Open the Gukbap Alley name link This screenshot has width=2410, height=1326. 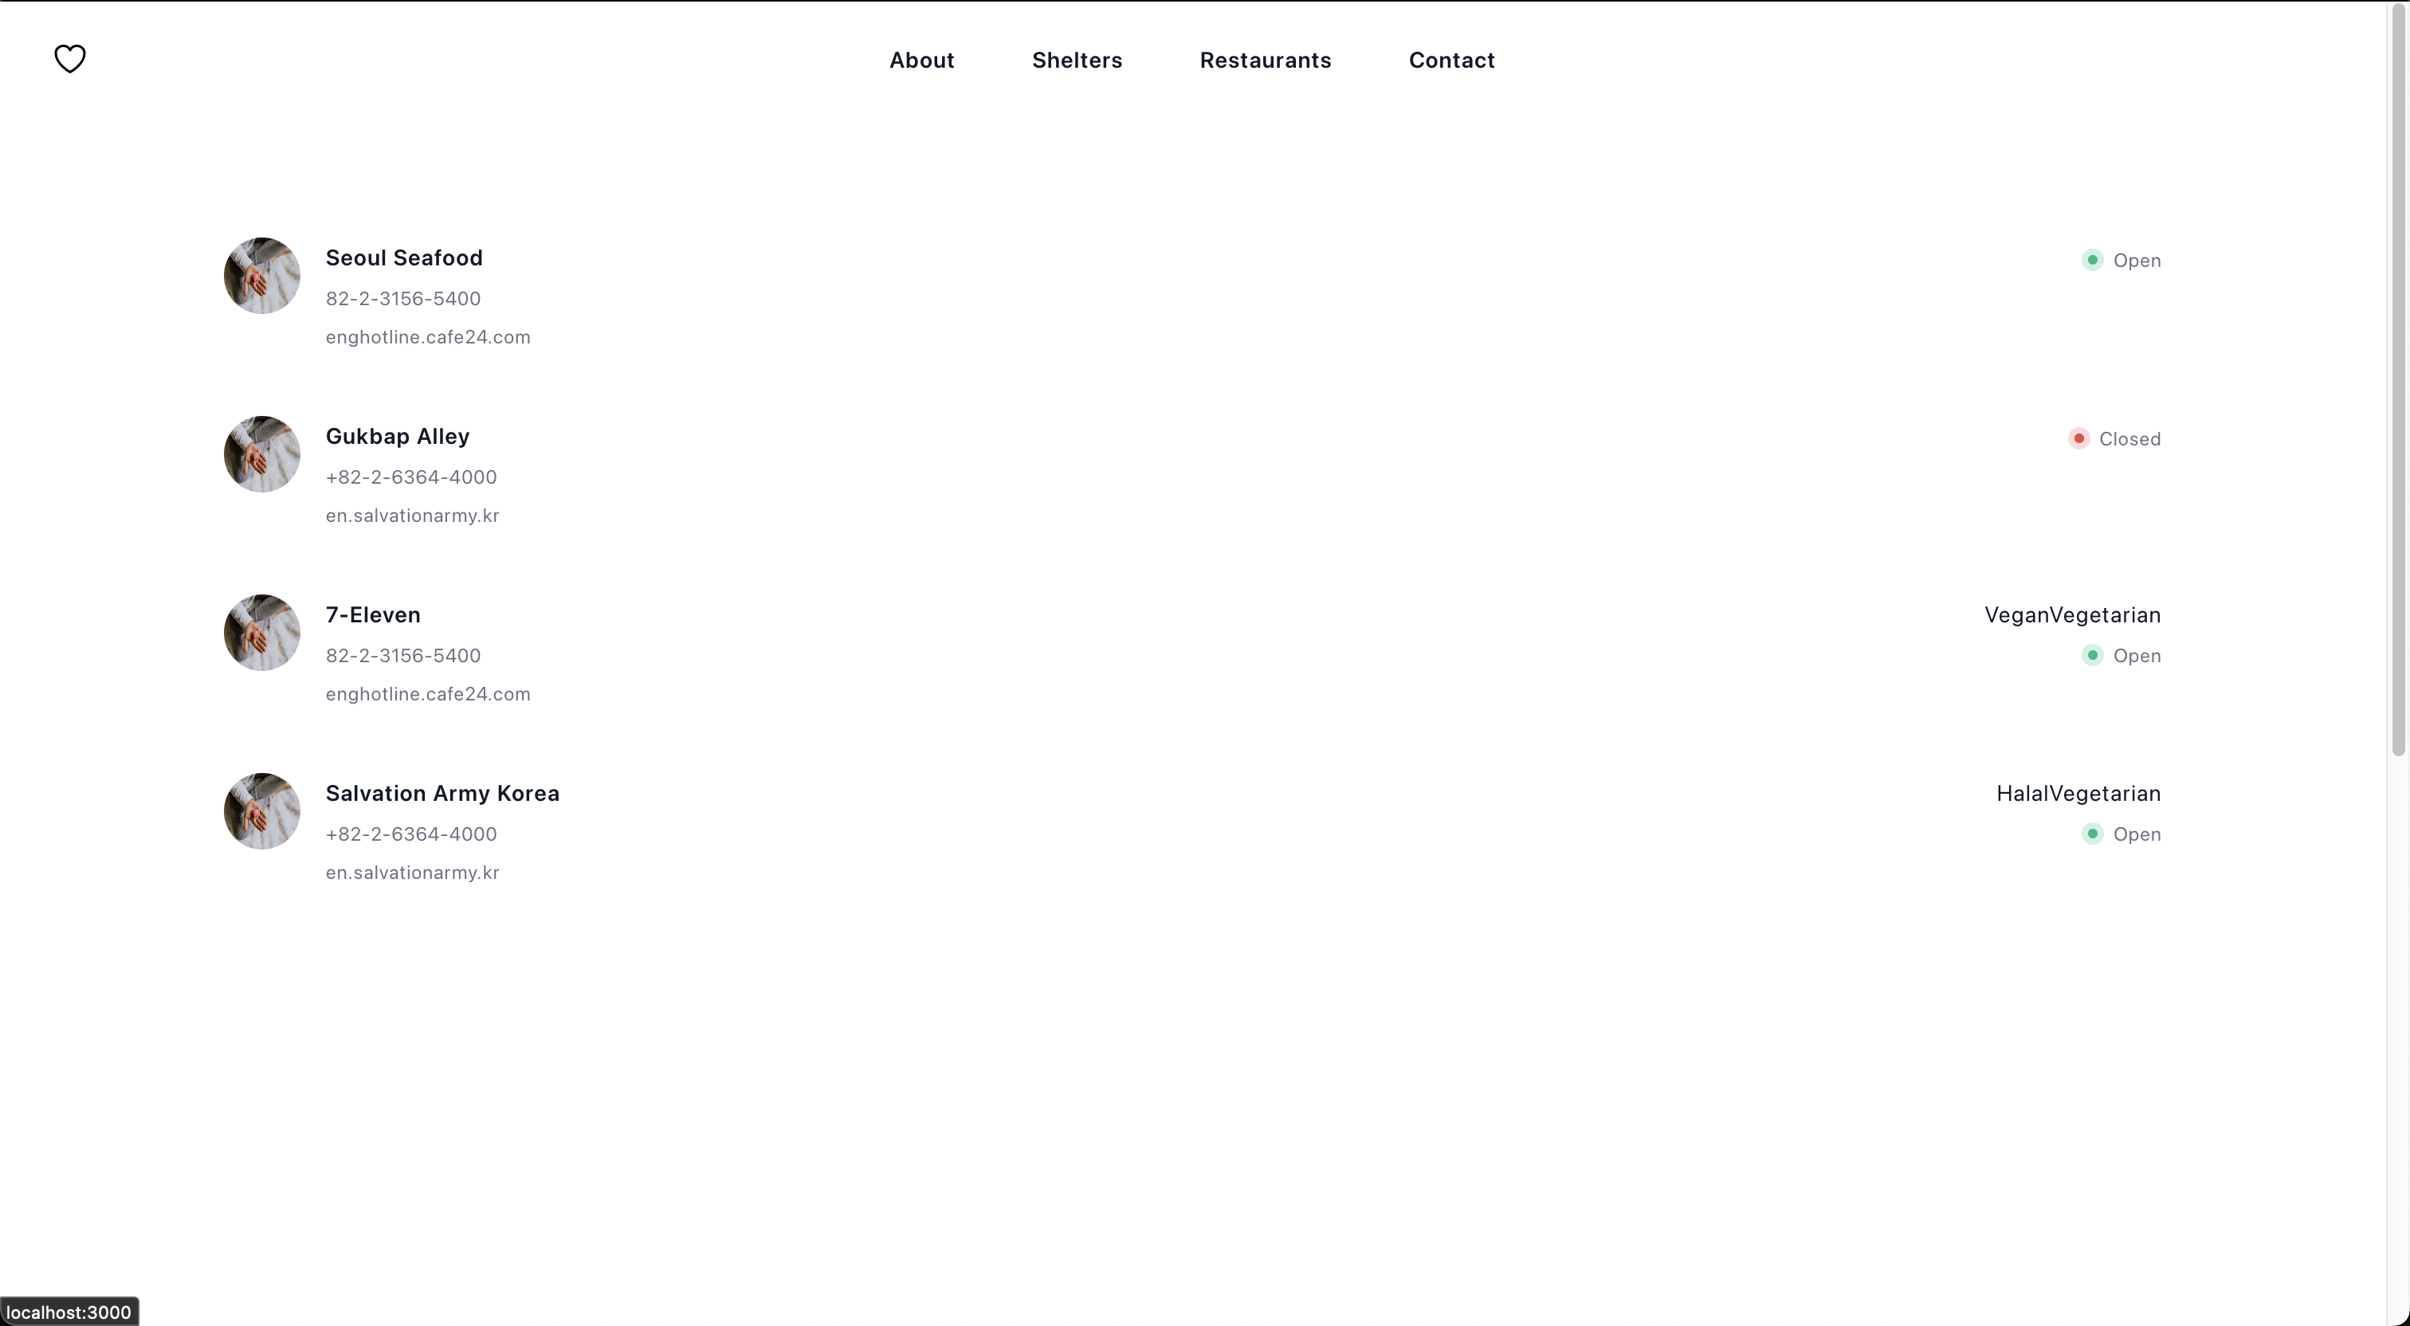pyautogui.click(x=397, y=437)
